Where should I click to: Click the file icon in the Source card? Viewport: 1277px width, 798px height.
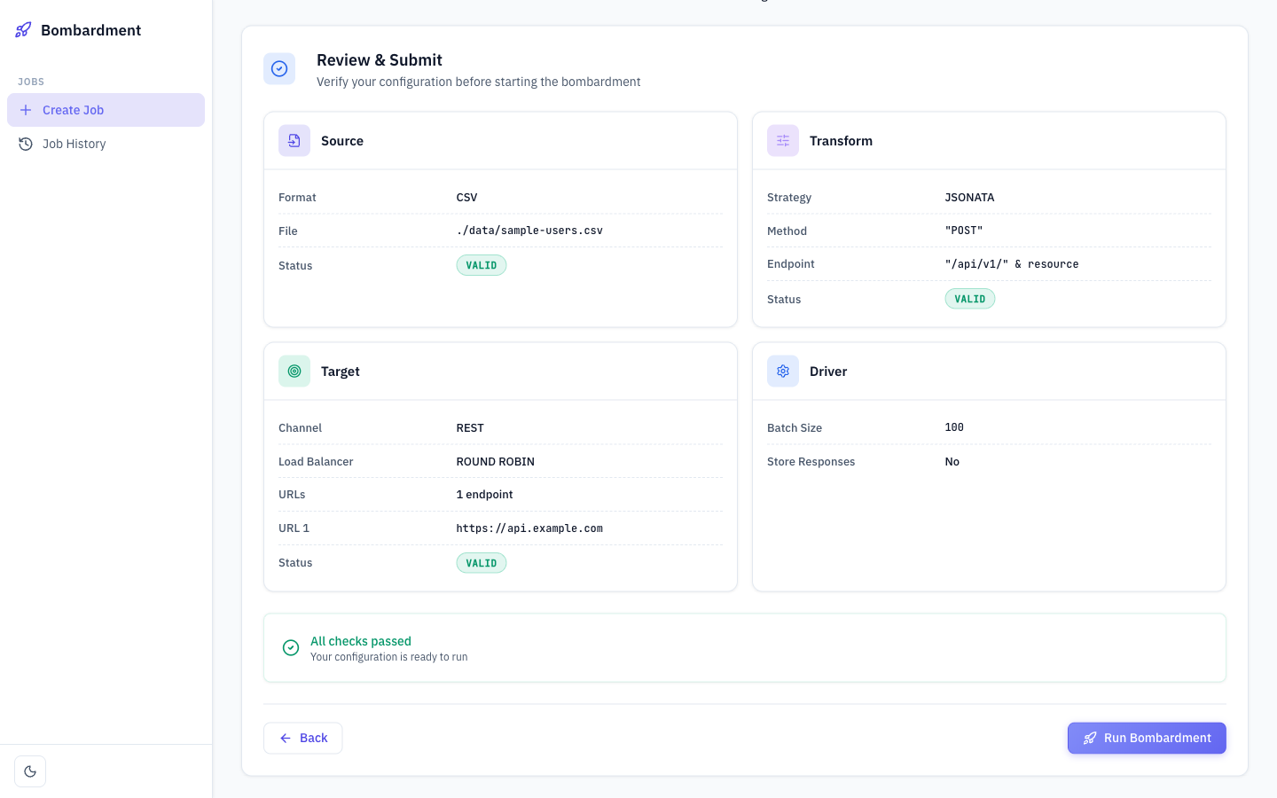(294, 140)
